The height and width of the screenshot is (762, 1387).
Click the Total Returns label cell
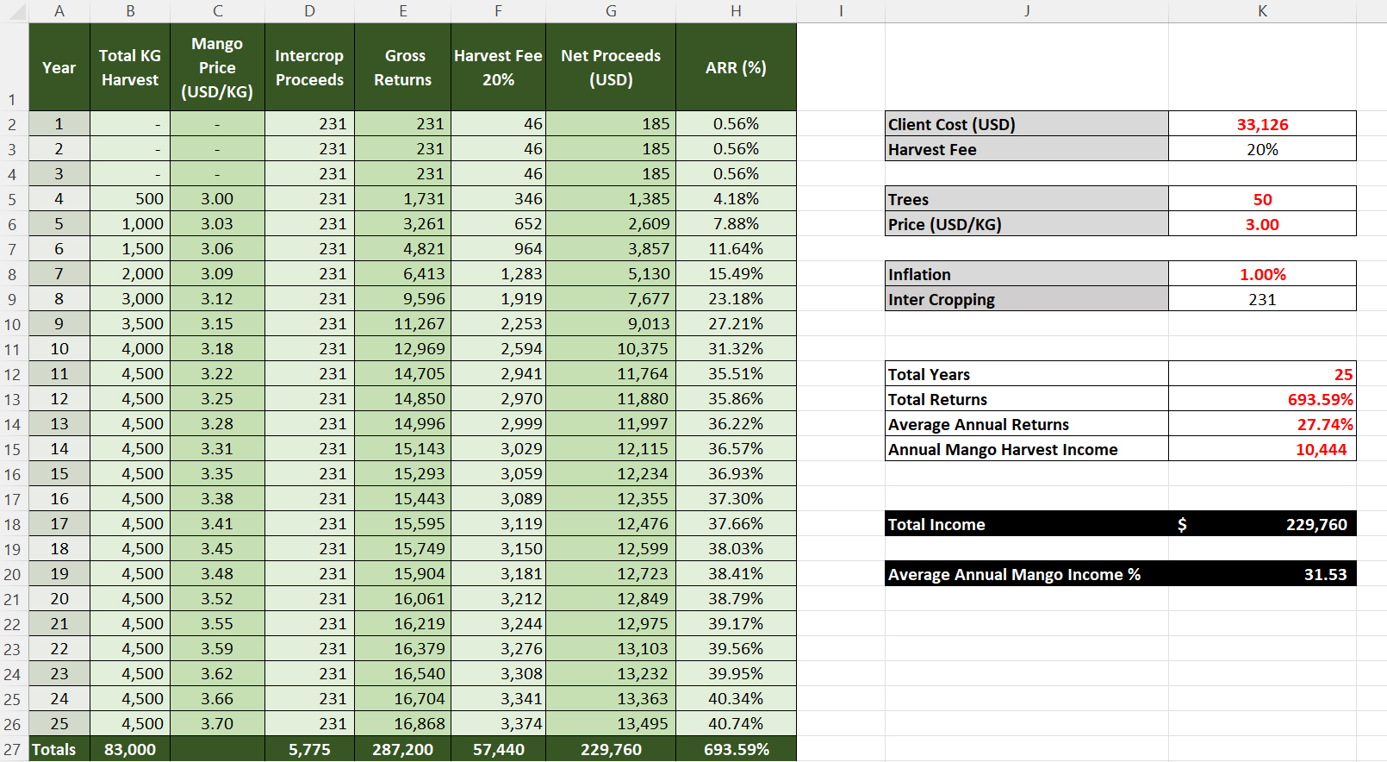tap(1027, 399)
